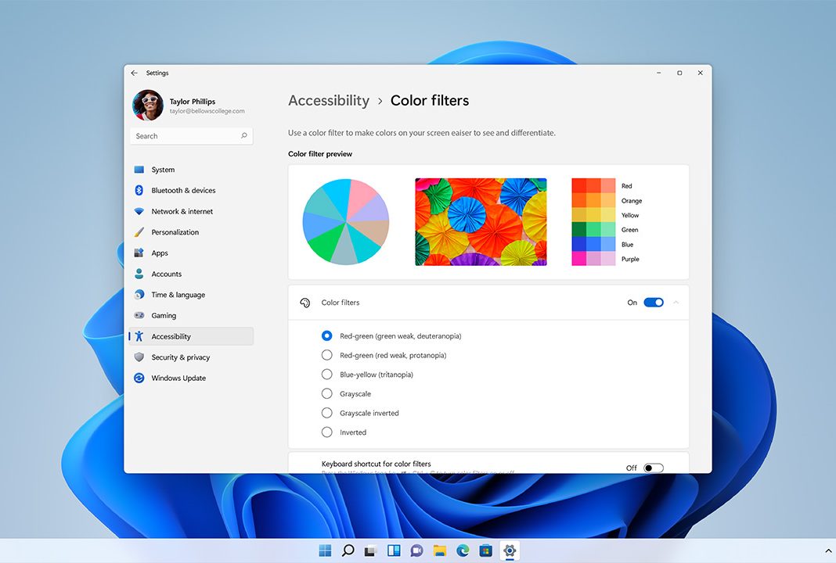The image size is (836, 563).
Task: Click the Orange label in color legend
Action: pos(631,201)
